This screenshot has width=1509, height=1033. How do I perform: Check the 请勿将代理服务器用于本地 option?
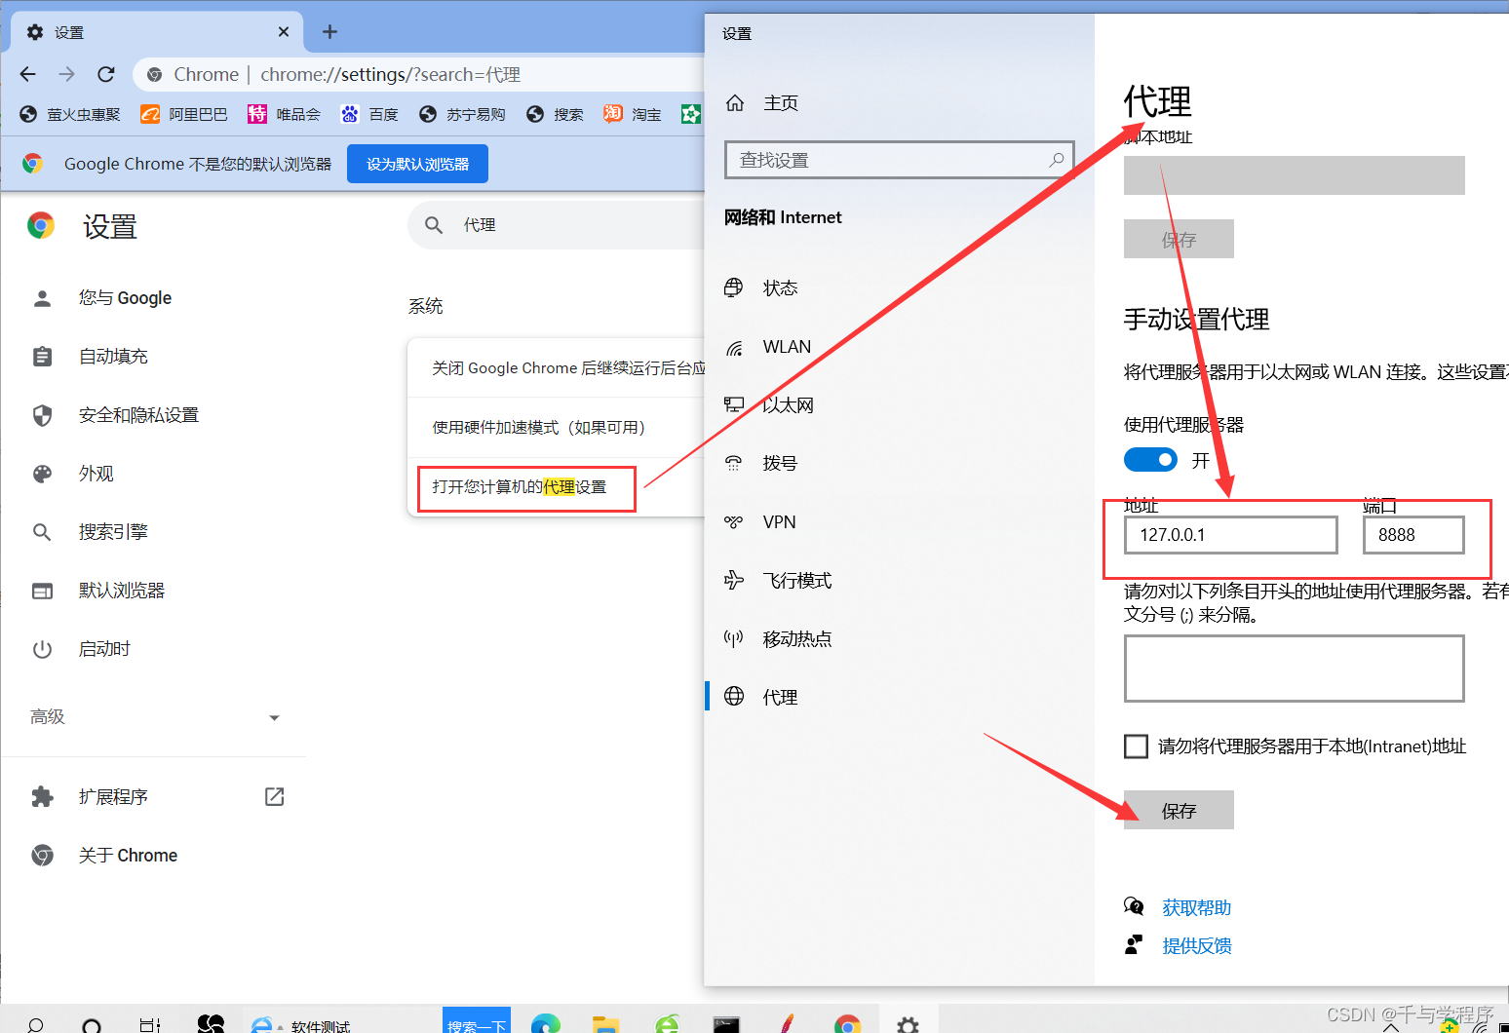pos(1136,746)
